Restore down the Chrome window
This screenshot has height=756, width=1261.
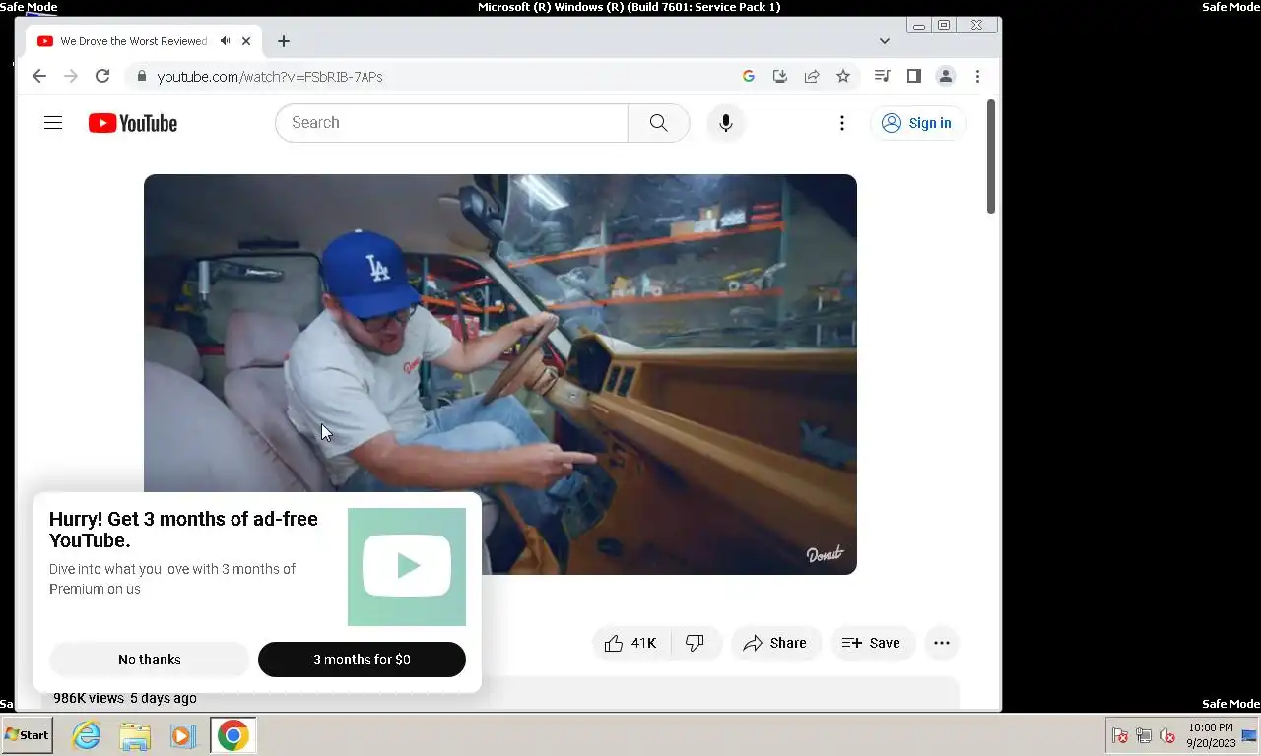(x=944, y=26)
